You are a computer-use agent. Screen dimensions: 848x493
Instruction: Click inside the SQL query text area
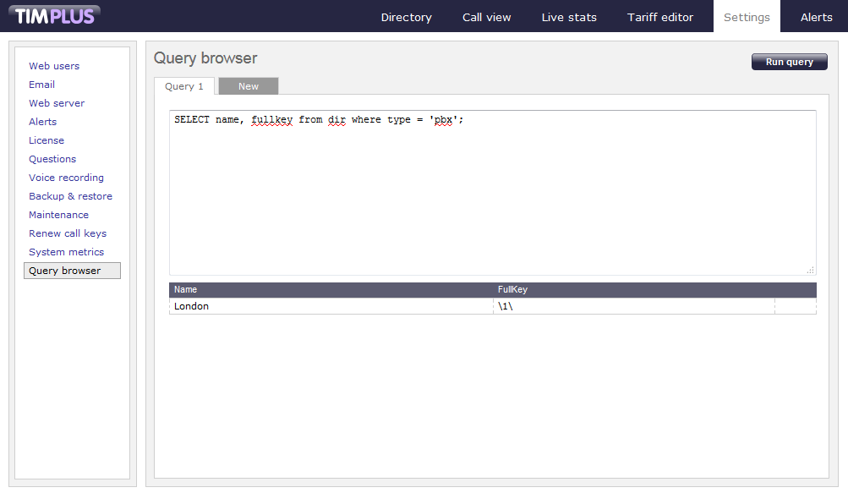(x=492, y=194)
